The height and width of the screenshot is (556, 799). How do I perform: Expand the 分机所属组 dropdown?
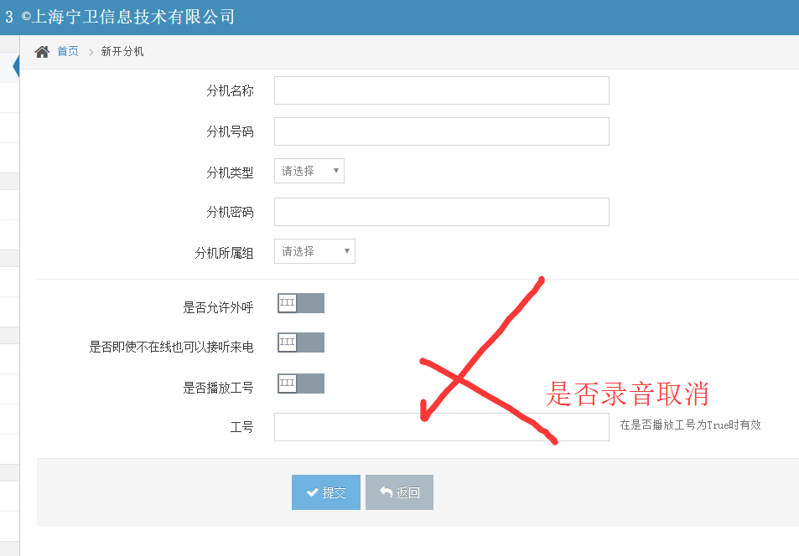314,251
